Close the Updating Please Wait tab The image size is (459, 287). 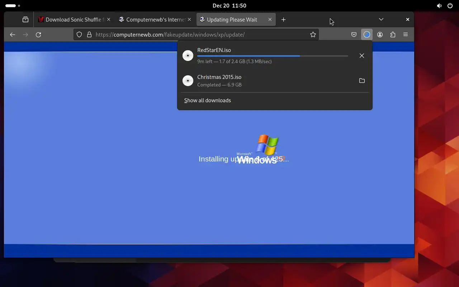270,20
